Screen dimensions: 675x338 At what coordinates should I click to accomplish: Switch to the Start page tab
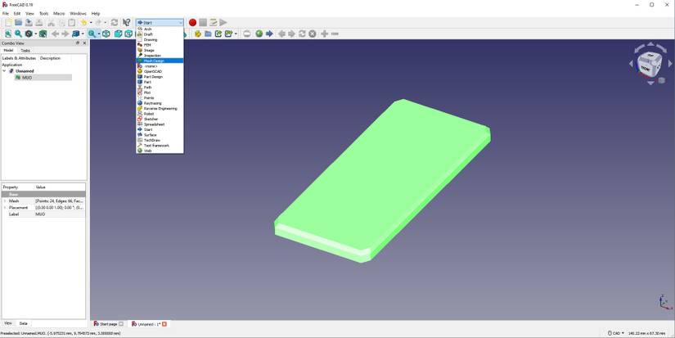(109, 324)
